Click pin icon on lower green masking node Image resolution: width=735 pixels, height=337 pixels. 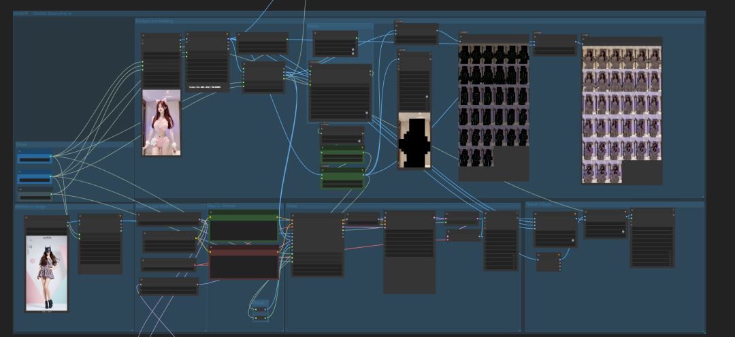click(x=362, y=170)
